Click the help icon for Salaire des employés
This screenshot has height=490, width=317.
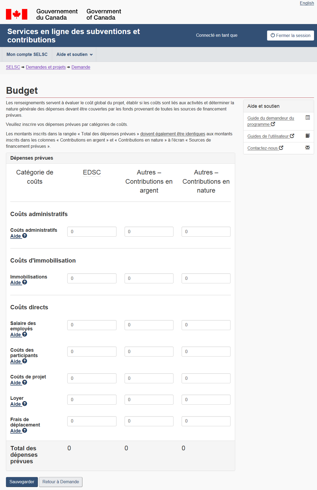click(x=25, y=334)
